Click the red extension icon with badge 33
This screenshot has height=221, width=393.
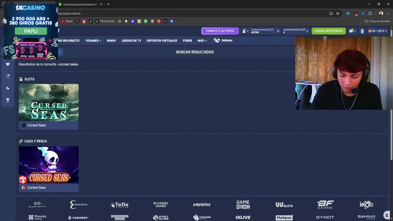(356, 14)
